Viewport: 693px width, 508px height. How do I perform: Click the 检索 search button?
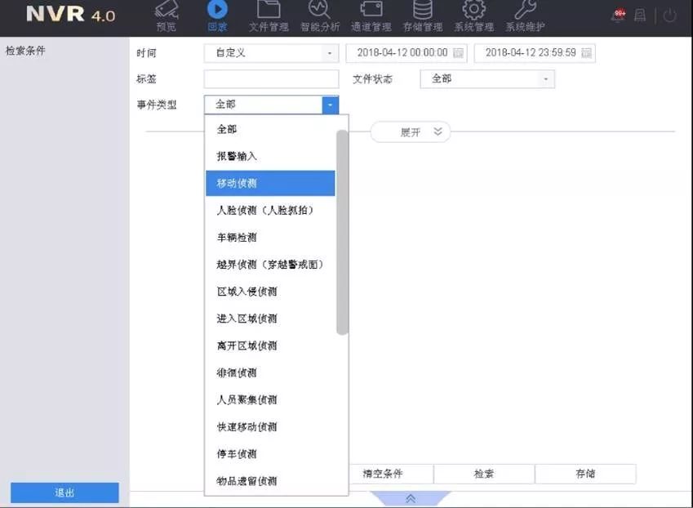coord(484,475)
